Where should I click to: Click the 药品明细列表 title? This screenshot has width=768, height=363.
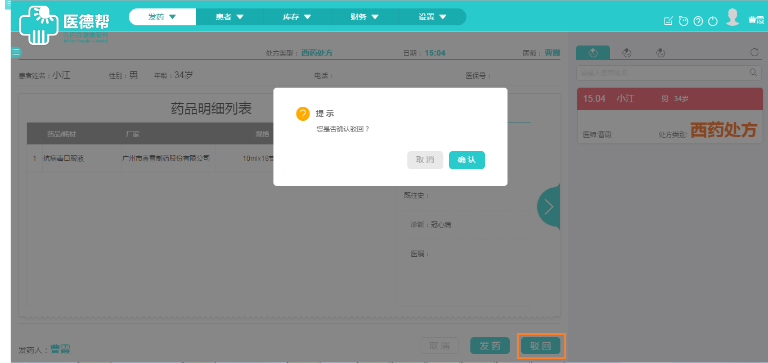tap(212, 108)
